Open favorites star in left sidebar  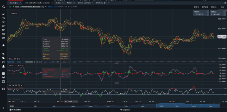(x=3, y=45)
